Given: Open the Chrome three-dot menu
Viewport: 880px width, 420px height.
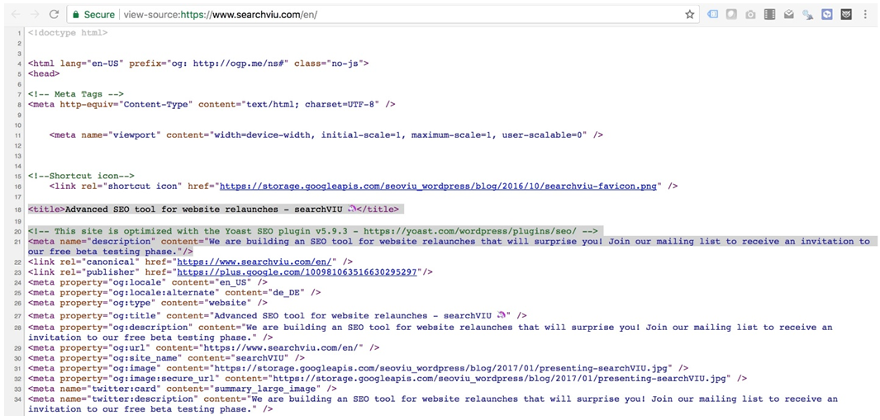Looking at the screenshot, I should click(x=865, y=15).
